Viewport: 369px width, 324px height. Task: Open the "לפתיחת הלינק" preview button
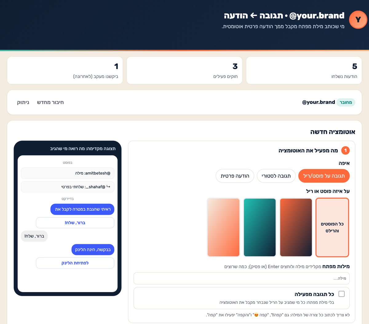[75, 263]
